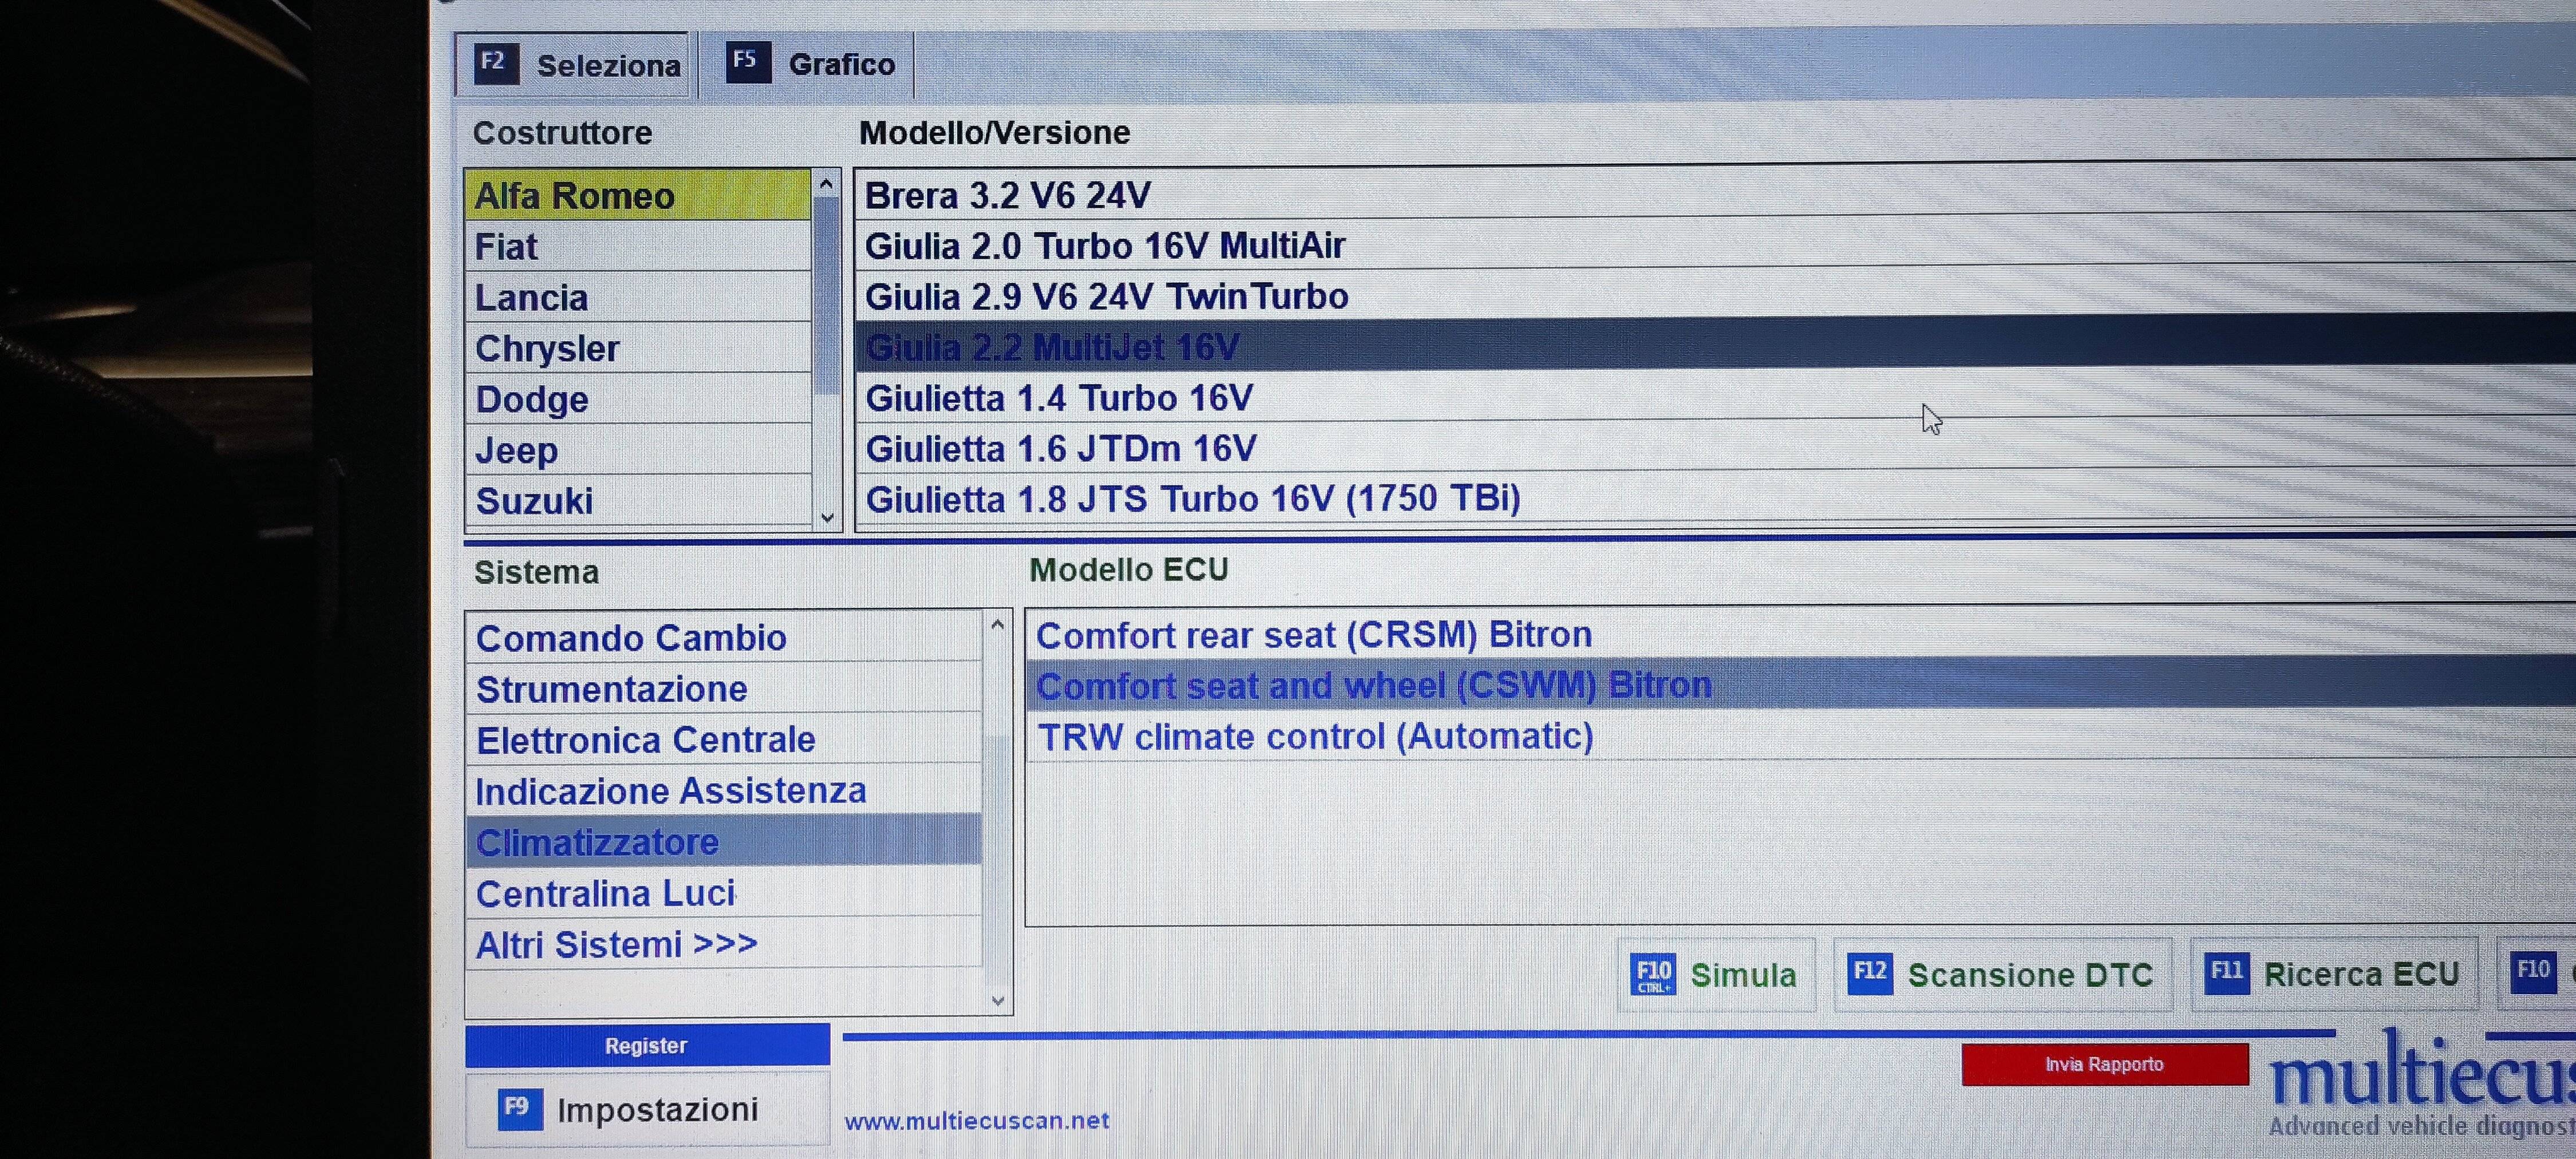This screenshot has width=2576, height=1159.
Task: Select TRW climate control (Automatic)
Action: coord(1801,736)
